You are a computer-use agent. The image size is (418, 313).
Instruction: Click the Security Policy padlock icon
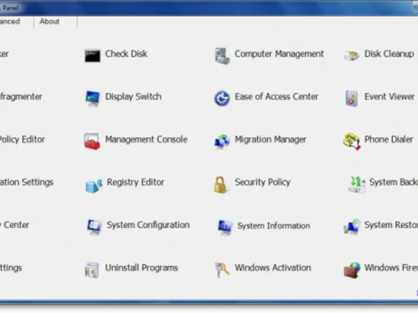220,185
